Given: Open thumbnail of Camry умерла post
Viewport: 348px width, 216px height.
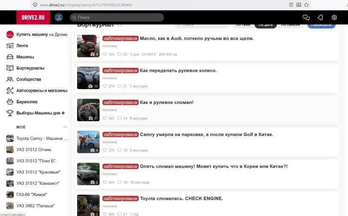Looking at the screenshot, I should (88, 142).
